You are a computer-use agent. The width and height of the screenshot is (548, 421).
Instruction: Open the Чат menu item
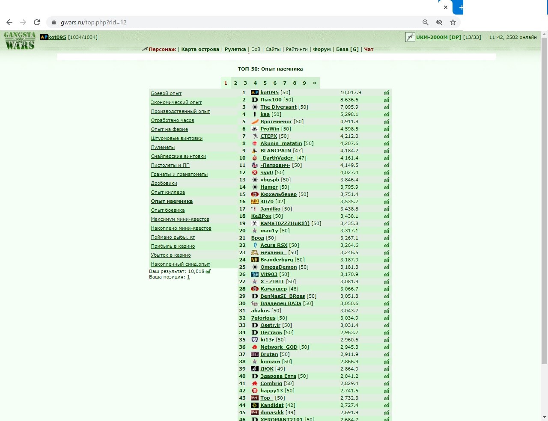(x=369, y=49)
